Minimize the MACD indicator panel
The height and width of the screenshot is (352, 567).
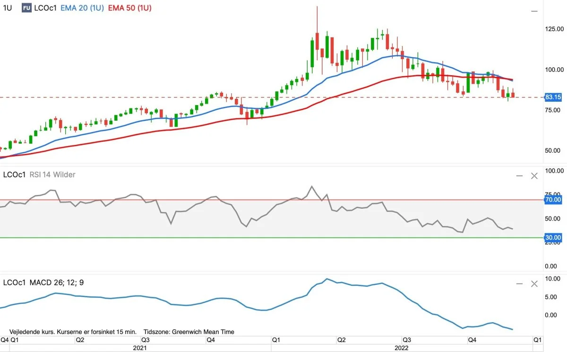coord(519,284)
